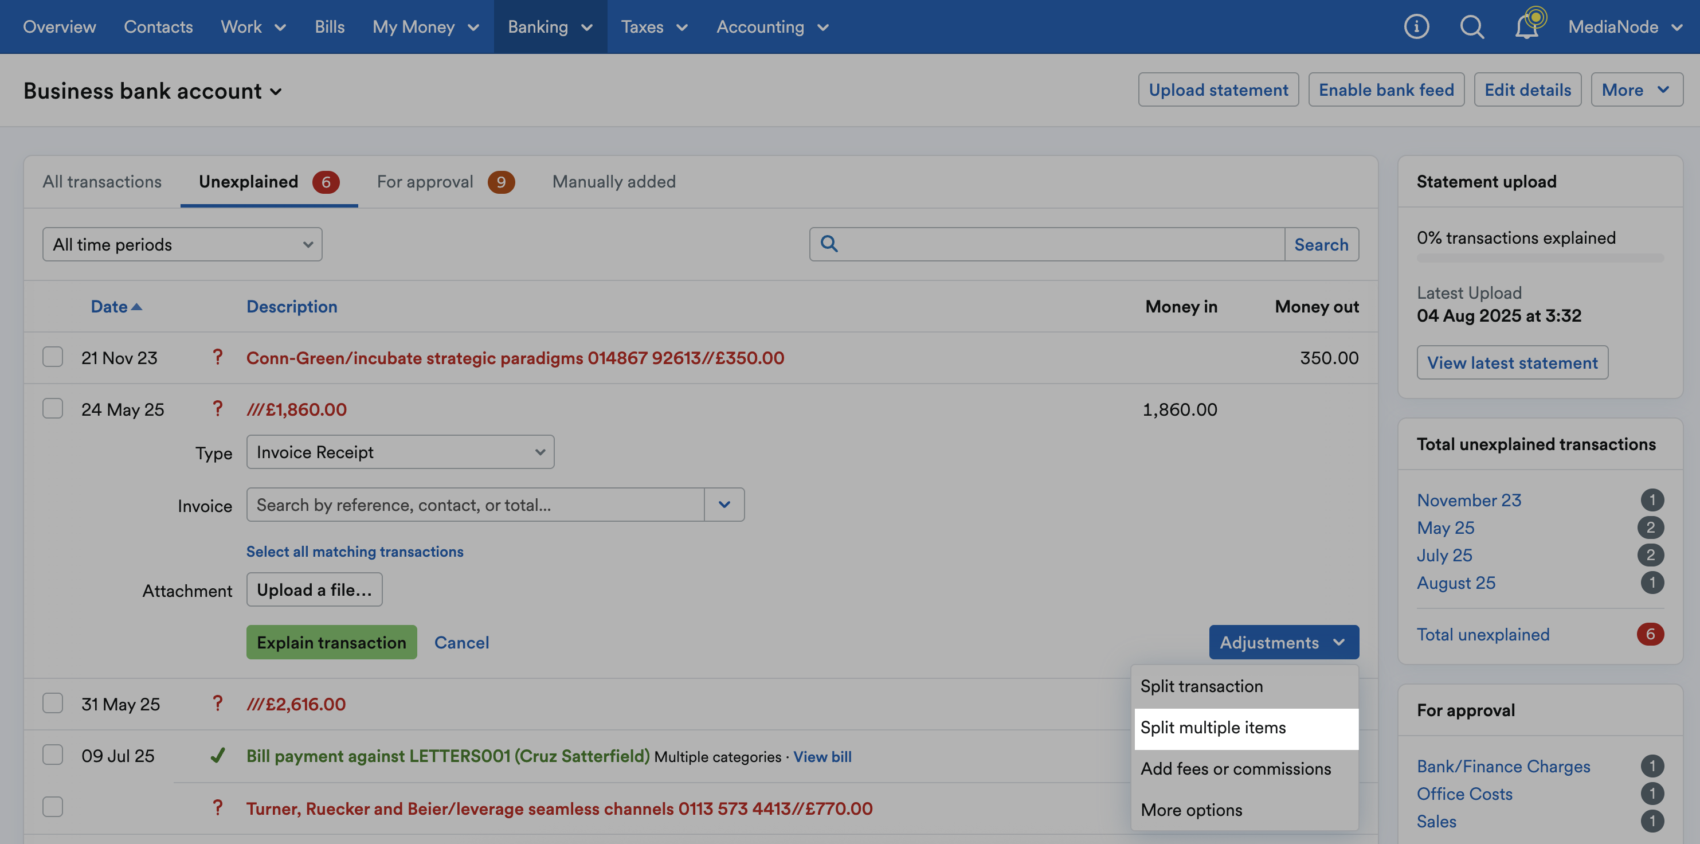Open the Work menu dropdown
The image size is (1700, 844).
[253, 26]
